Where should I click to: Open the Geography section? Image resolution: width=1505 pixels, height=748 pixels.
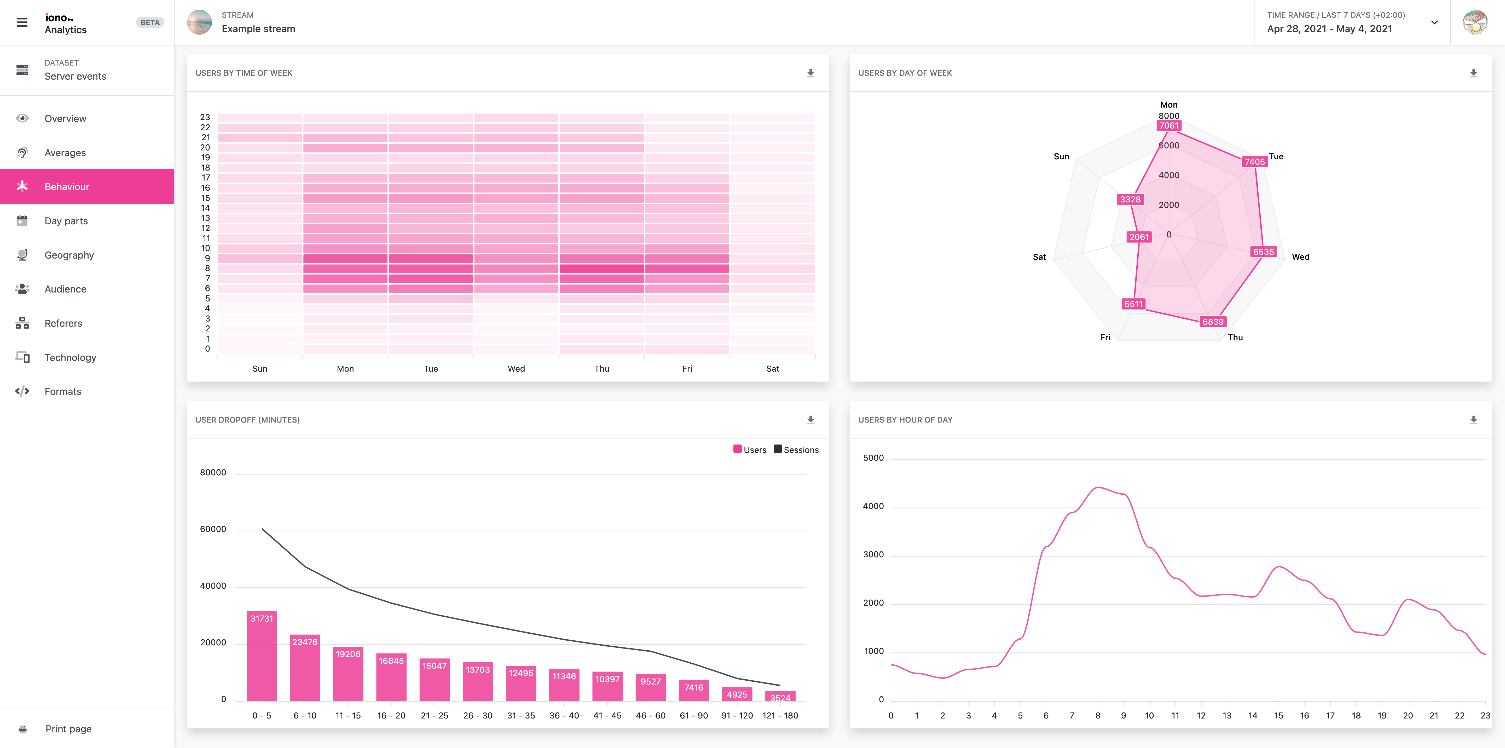tap(69, 255)
